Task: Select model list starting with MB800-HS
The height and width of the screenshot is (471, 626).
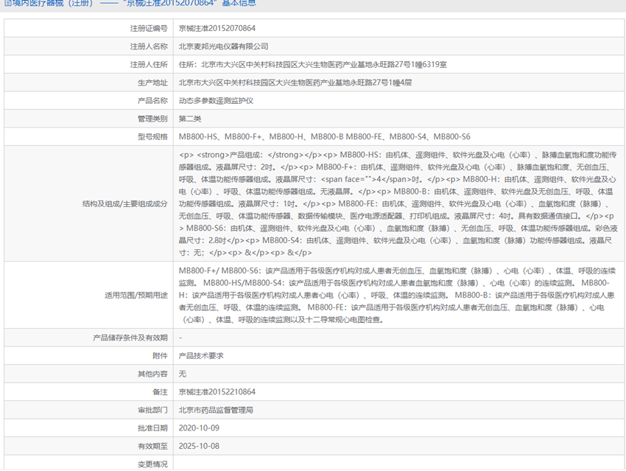Action: point(324,136)
